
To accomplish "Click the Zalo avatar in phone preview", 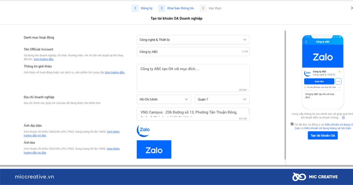I will click(308, 73).
